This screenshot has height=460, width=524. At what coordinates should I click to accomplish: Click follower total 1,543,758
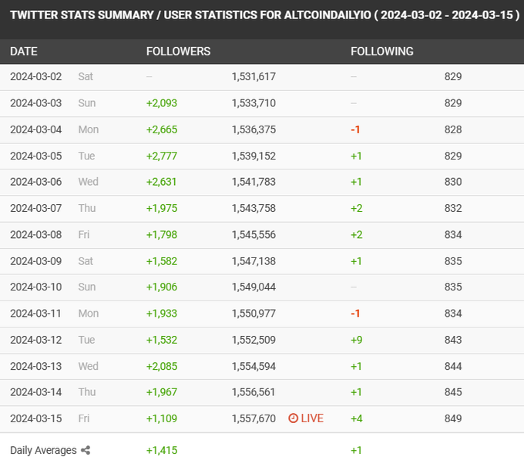(x=254, y=208)
